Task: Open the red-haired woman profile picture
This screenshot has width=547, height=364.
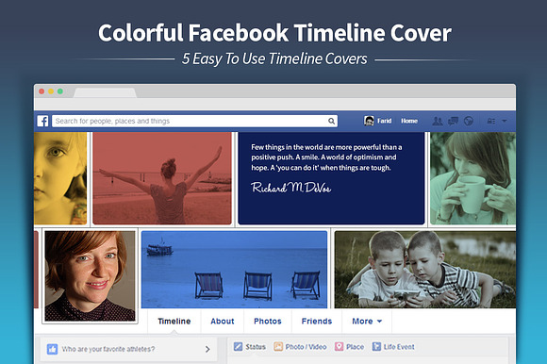Action: 90,275
